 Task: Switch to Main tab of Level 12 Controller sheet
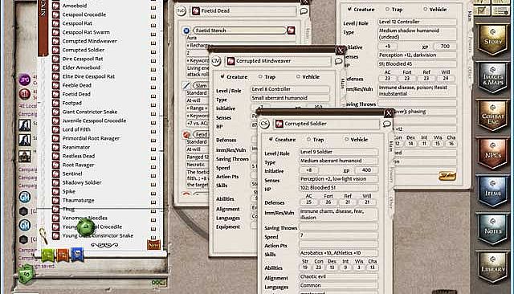[470, 15]
